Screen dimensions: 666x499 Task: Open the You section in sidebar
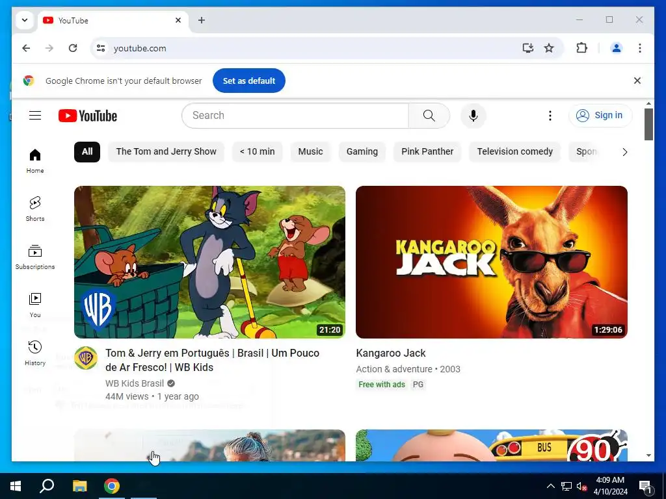click(x=35, y=305)
